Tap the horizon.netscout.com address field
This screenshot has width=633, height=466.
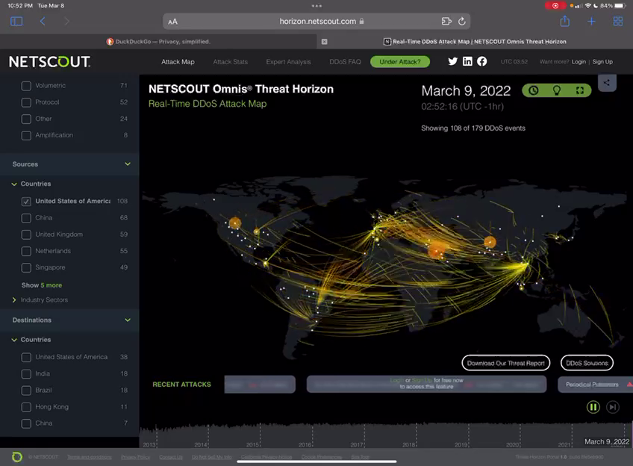pyautogui.click(x=317, y=22)
